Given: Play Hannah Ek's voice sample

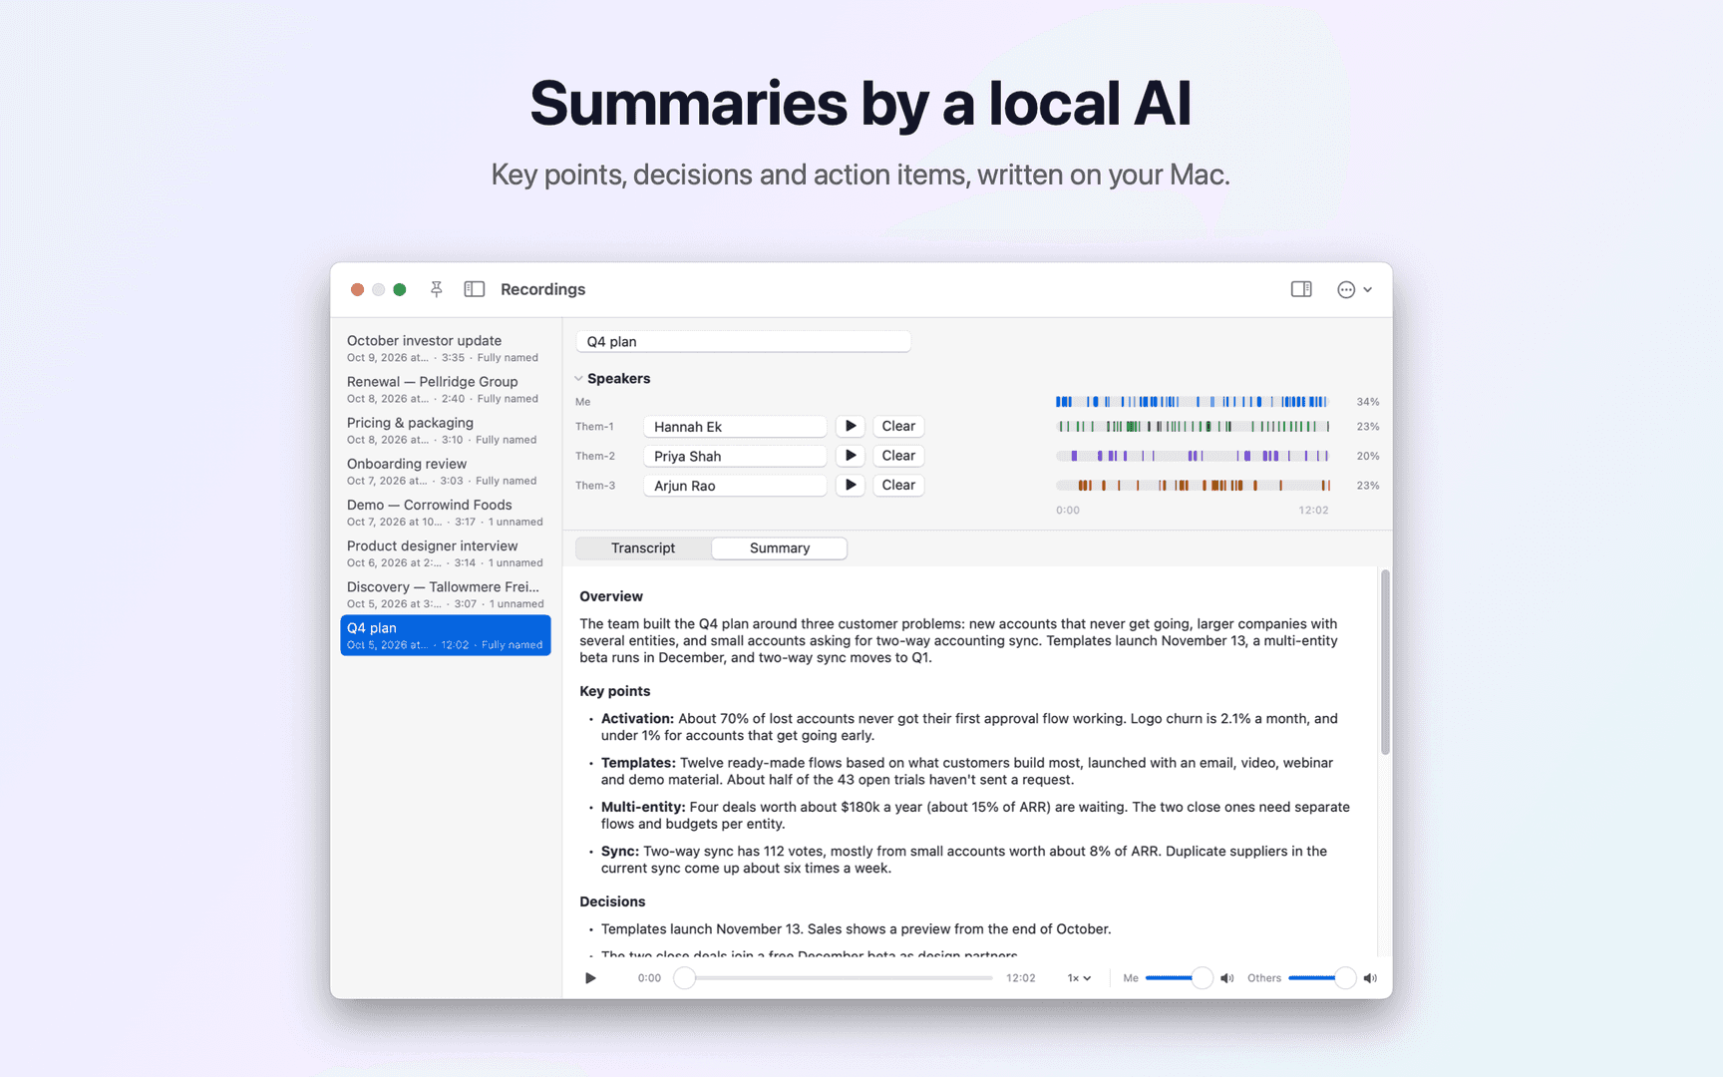Looking at the screenshot, I should (850, 426).
